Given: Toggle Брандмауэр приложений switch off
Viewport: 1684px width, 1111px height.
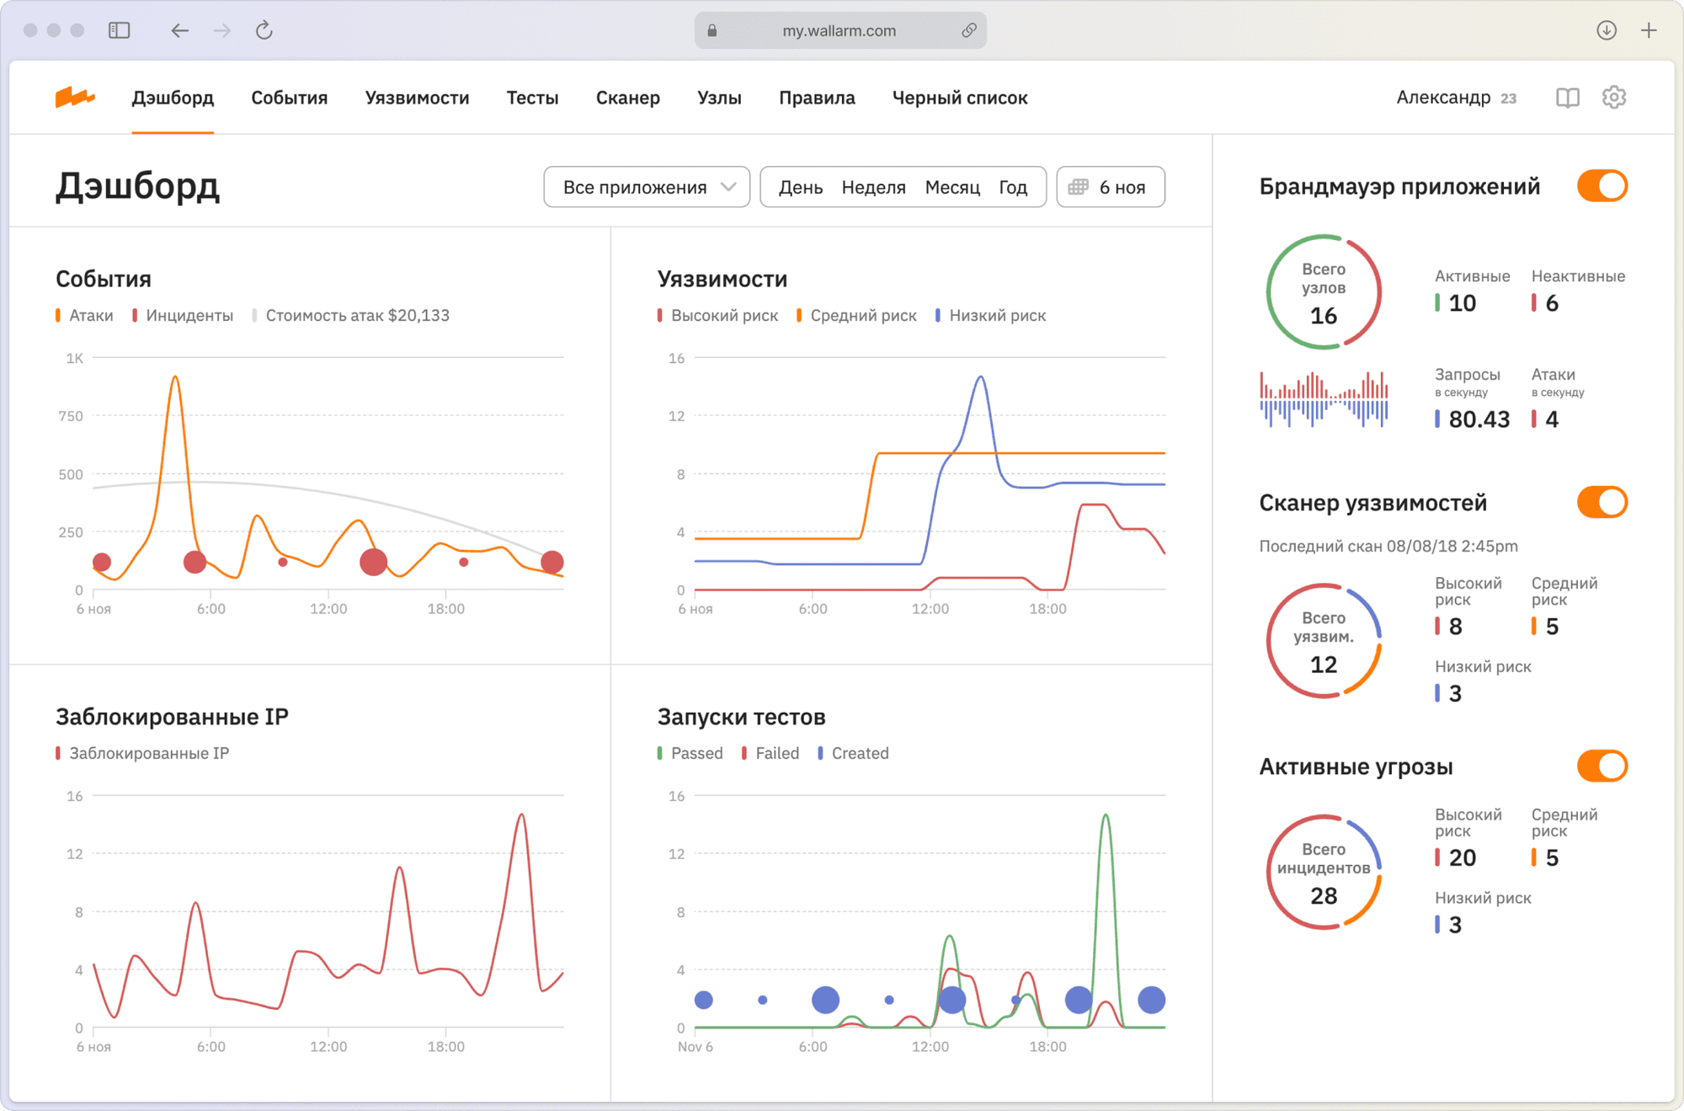Looking at the screenshot, I should click(1601, 186).
